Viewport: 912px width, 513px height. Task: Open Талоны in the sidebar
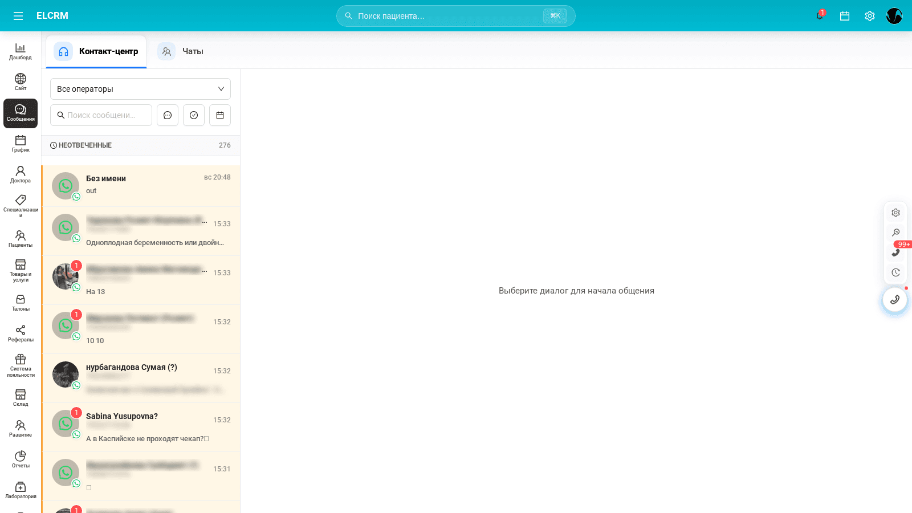[21, 303]
